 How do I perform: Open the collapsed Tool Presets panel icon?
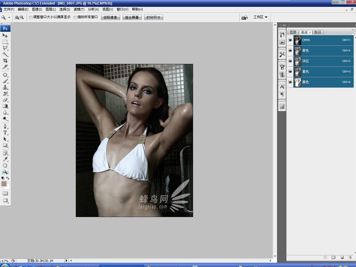point(282,55)
